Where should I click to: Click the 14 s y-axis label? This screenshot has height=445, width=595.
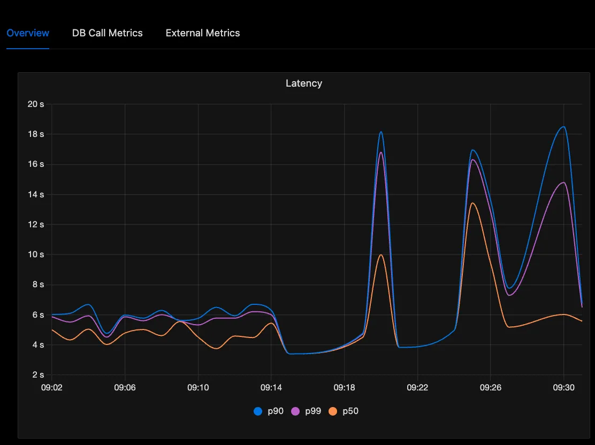(x=36, y=194)
